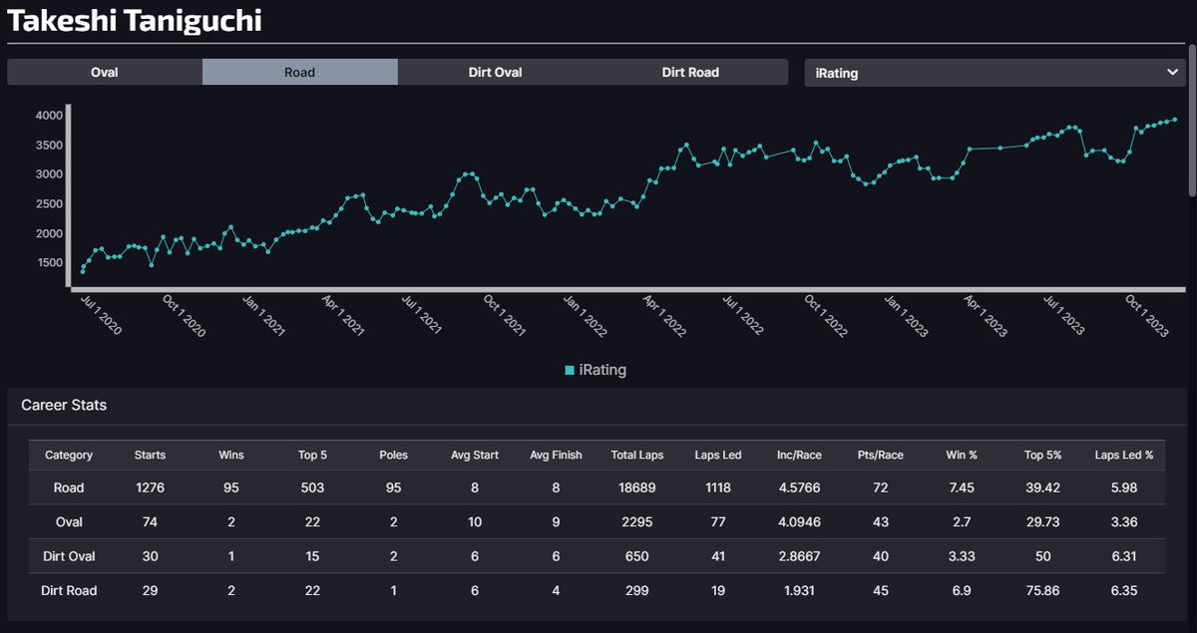Click the Avg Start column header
Screen dimensions: 1197x633
476,455
